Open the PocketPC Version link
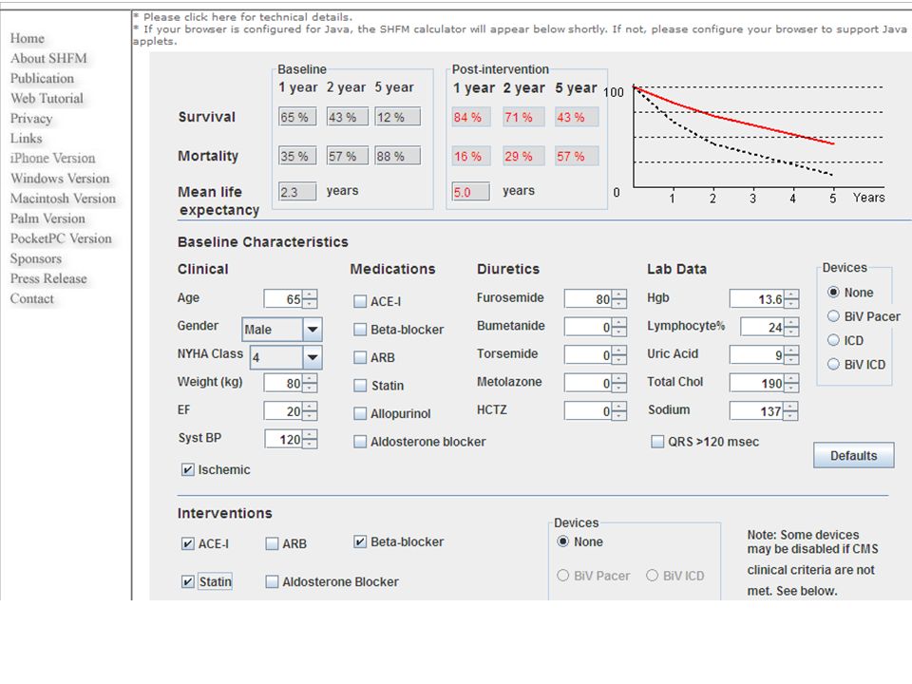This screenshot has height=684, width=912. [61, 238]
